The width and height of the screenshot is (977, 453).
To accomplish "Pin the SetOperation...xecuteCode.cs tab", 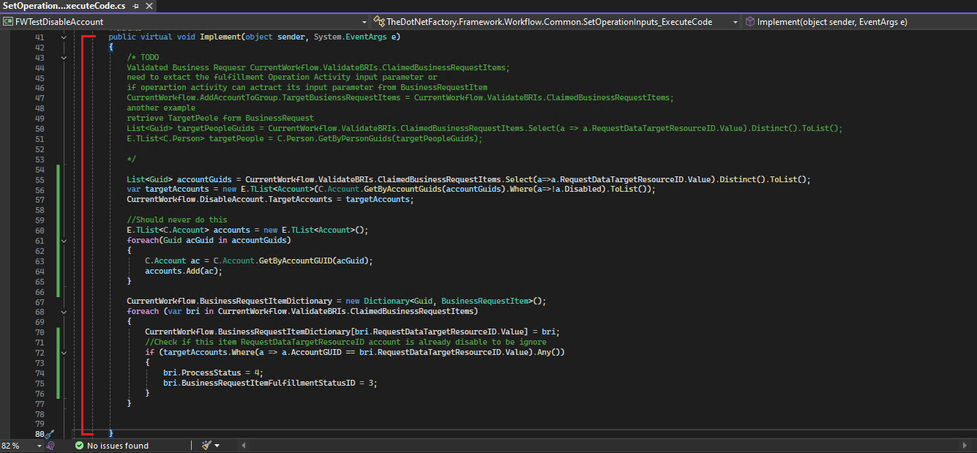I will (x=135, y=6).
